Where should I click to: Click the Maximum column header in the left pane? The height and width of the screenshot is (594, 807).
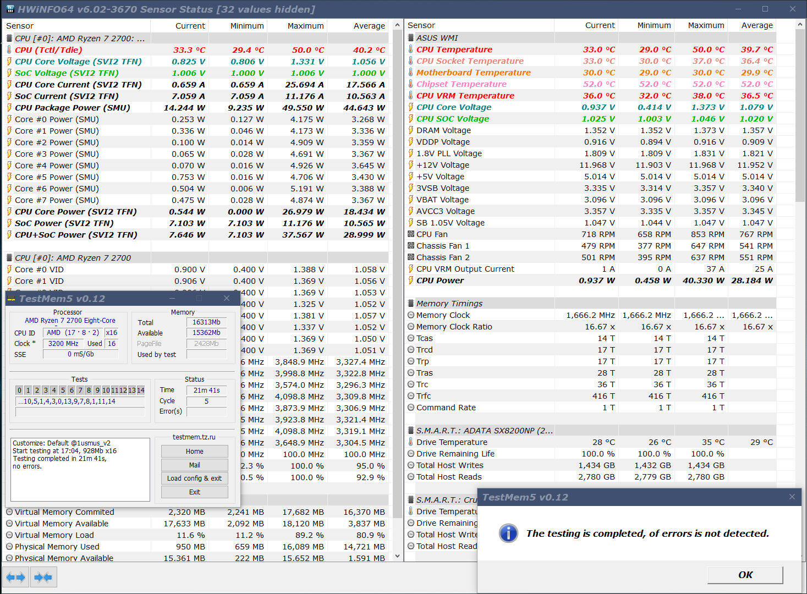pyautogui.click(x=298, y=26)
